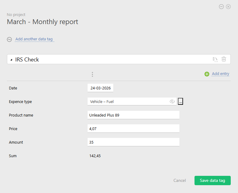Open the Vehicle – Fuel expense type field

128,102
